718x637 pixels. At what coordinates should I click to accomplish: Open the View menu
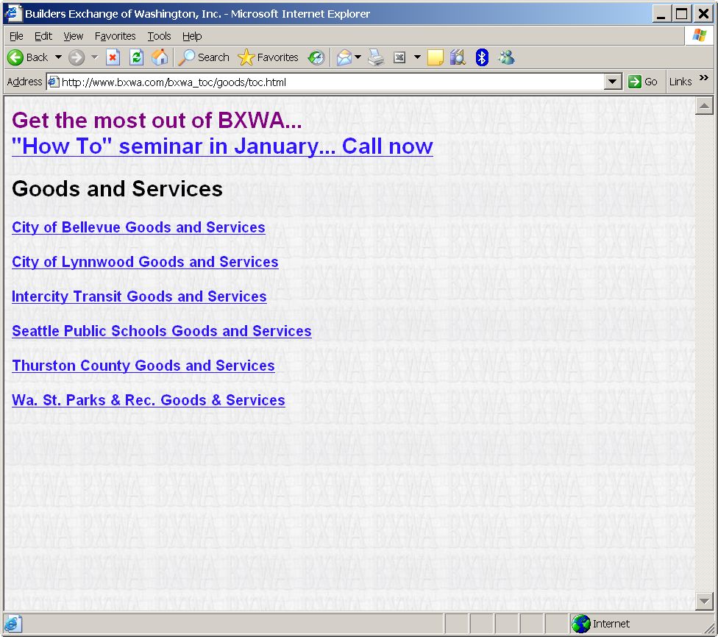click(x=74, y=36)
